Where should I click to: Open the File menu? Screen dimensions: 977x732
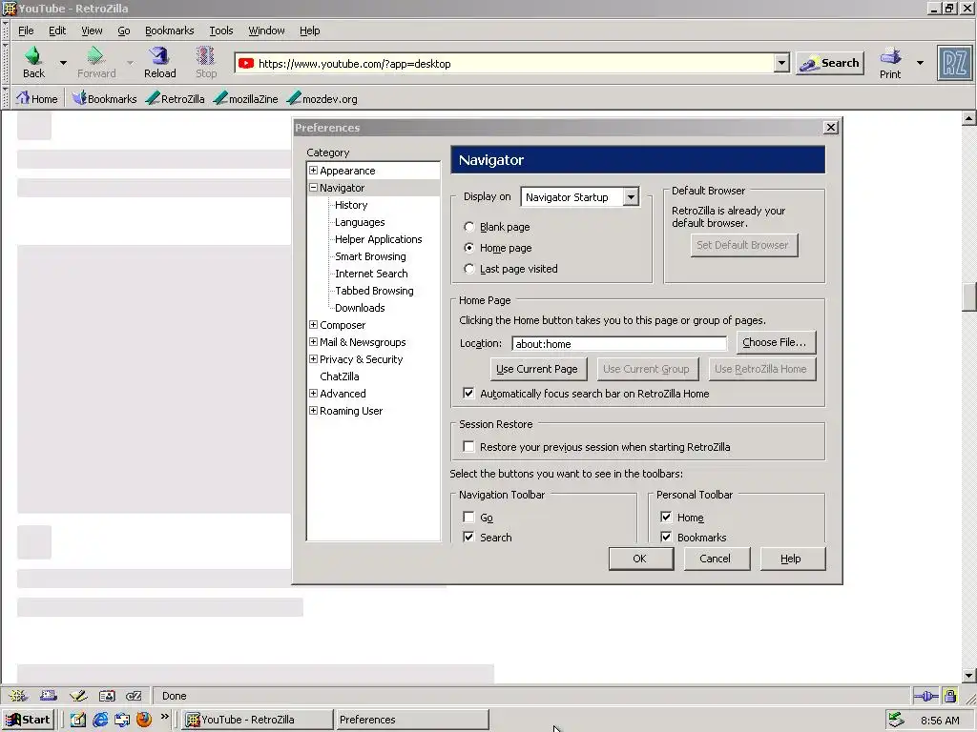click(26, 30)
